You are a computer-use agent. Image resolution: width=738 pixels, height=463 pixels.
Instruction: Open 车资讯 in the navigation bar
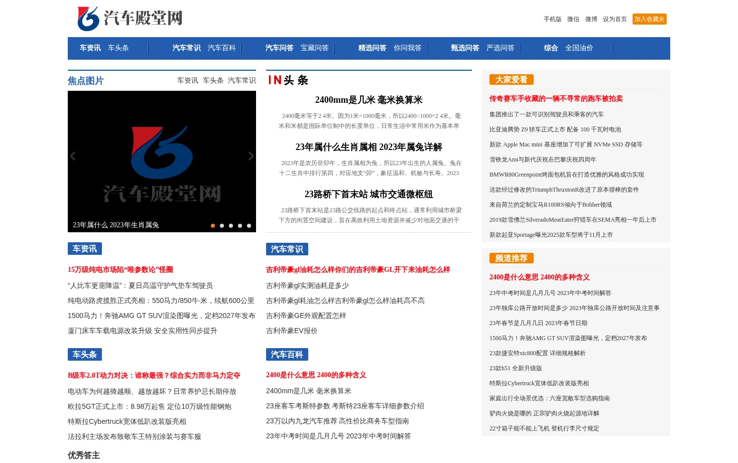[90, 48]
